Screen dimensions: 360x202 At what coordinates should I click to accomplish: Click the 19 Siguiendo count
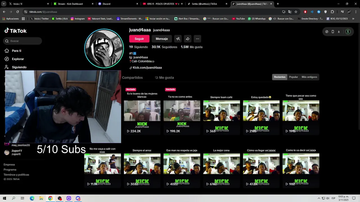tap(138, 47)
